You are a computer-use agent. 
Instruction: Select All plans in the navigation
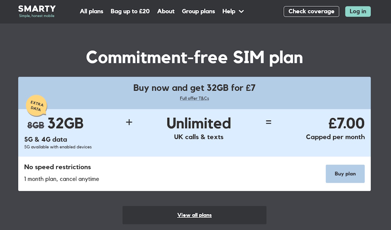(x=91, y=11)
